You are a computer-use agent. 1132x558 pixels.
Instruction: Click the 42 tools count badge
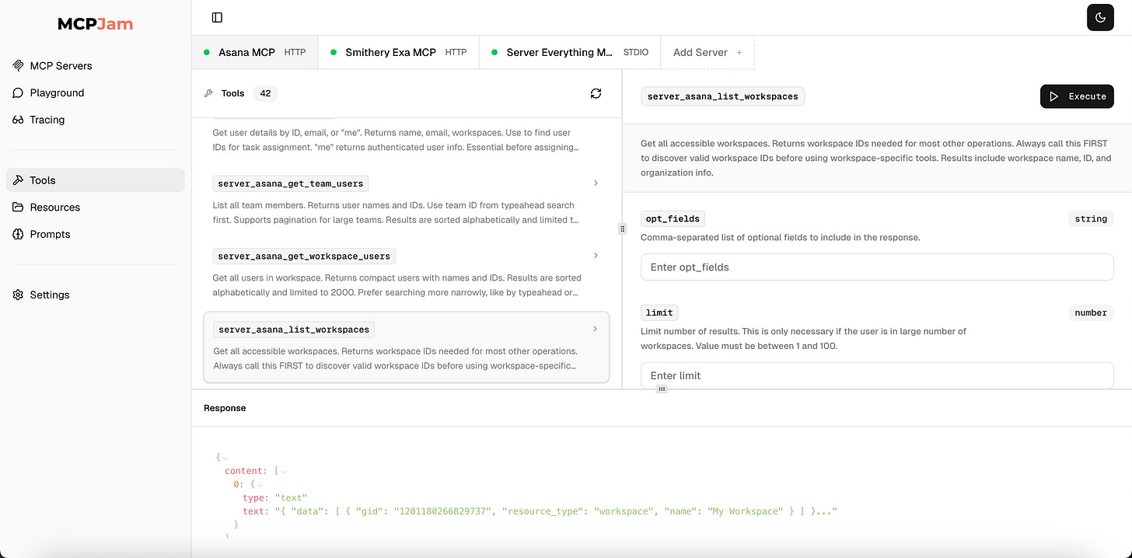click(x=265, y=93)
